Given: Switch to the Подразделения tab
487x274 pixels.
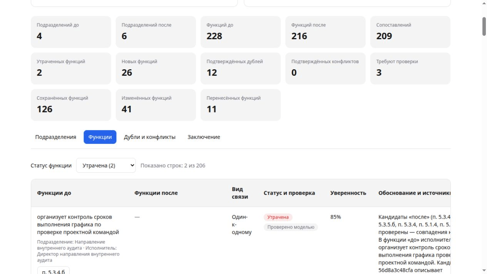Looking at the screenshot, I should coord(55,137).
